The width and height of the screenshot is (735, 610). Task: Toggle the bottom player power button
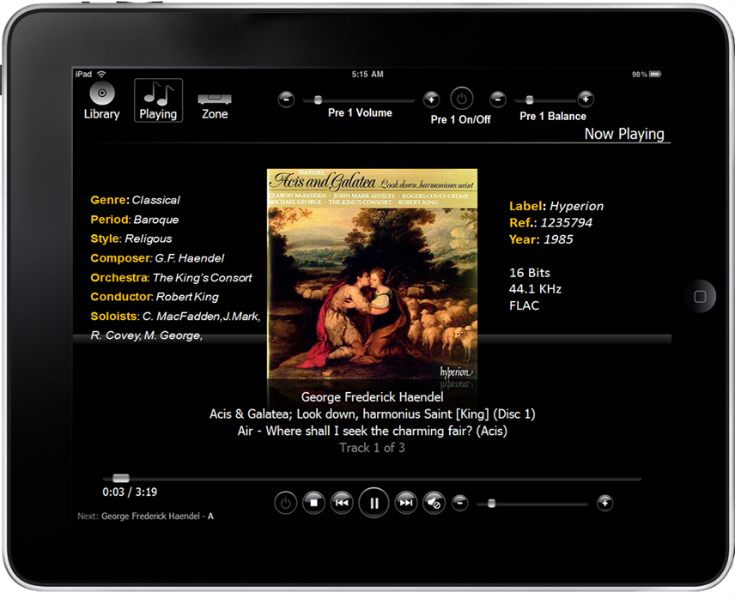click(285, 503)
